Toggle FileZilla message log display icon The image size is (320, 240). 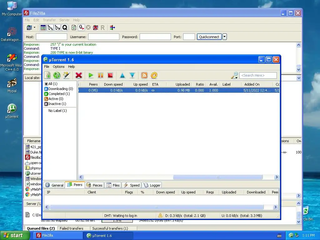43,27
